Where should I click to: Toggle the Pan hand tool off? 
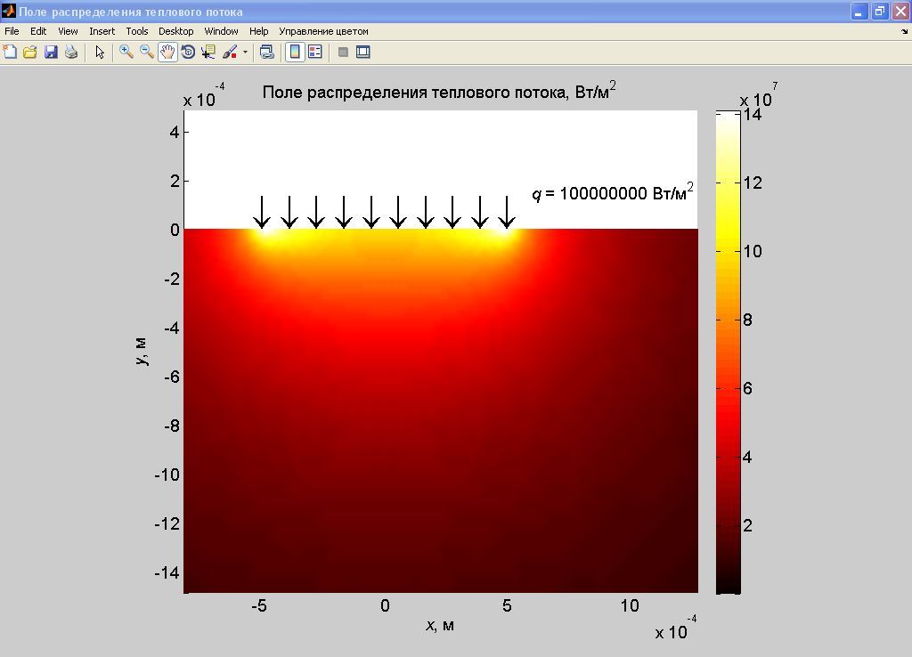pyautogui.click(x=167, y=53)
